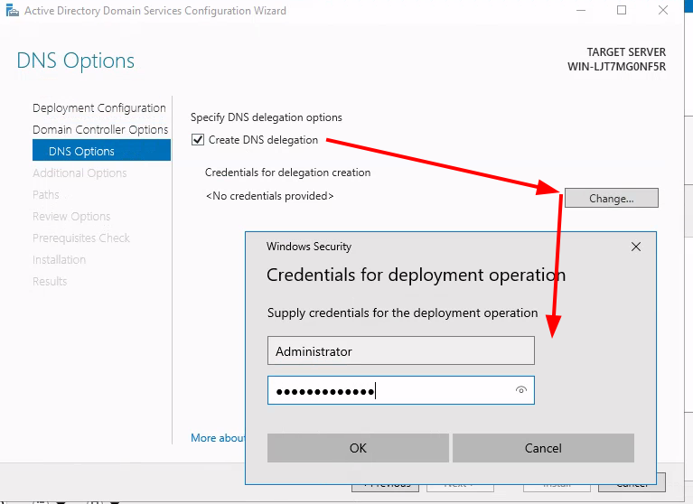Close the Windows Security dialog

[x=635, y=247]
